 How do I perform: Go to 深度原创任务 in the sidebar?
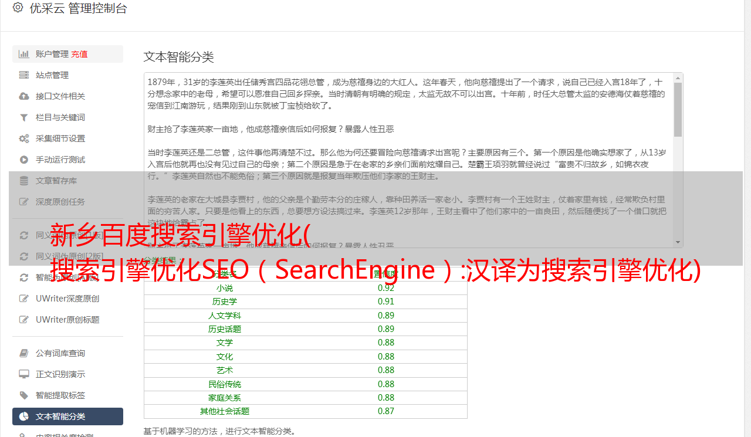coord(67,202)
